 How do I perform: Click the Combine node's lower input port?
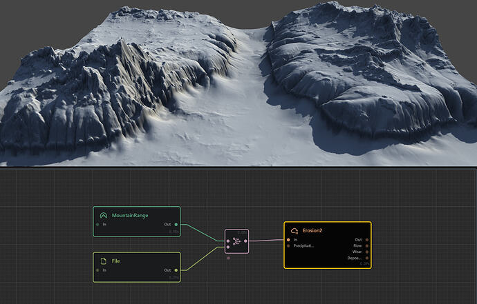(x=228, y=247)
